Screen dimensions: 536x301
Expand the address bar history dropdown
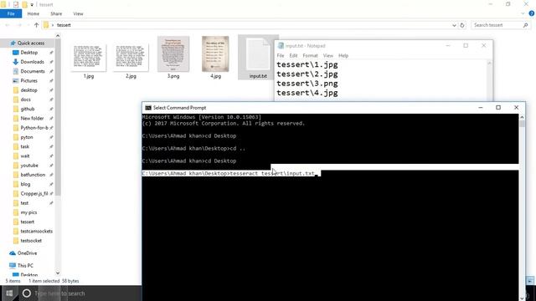point(454,25)
